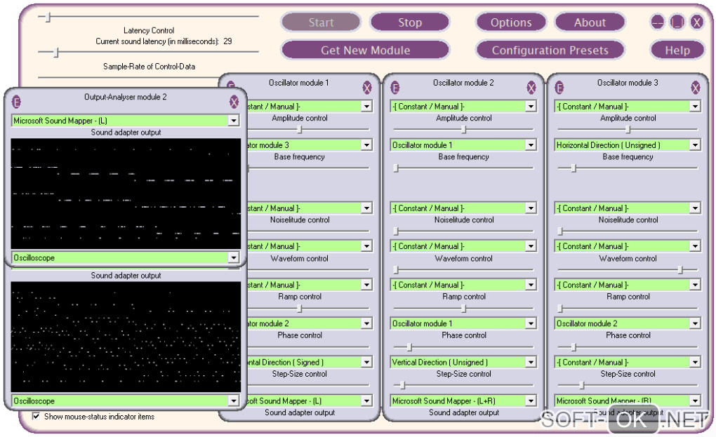Click the Sample-Rate of Control-Data slider handle
This screenshot has height=437, width=716.
[56, 53]
